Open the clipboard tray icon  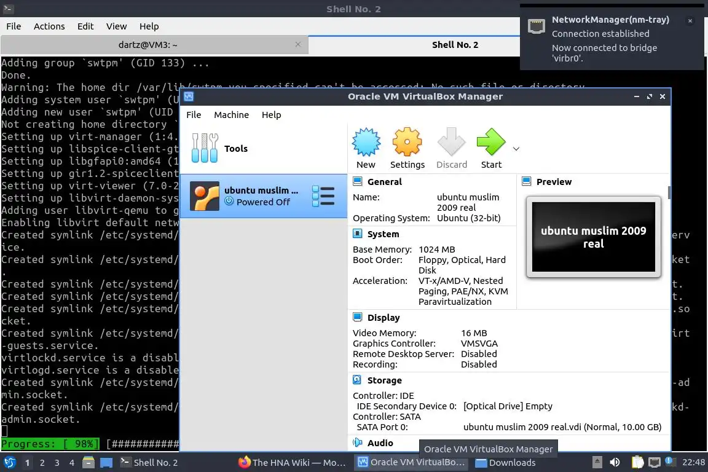pyautogui.click(x=637, y=462)
